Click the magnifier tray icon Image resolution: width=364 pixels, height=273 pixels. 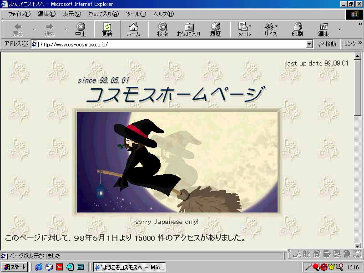click(x=339, y=267)
